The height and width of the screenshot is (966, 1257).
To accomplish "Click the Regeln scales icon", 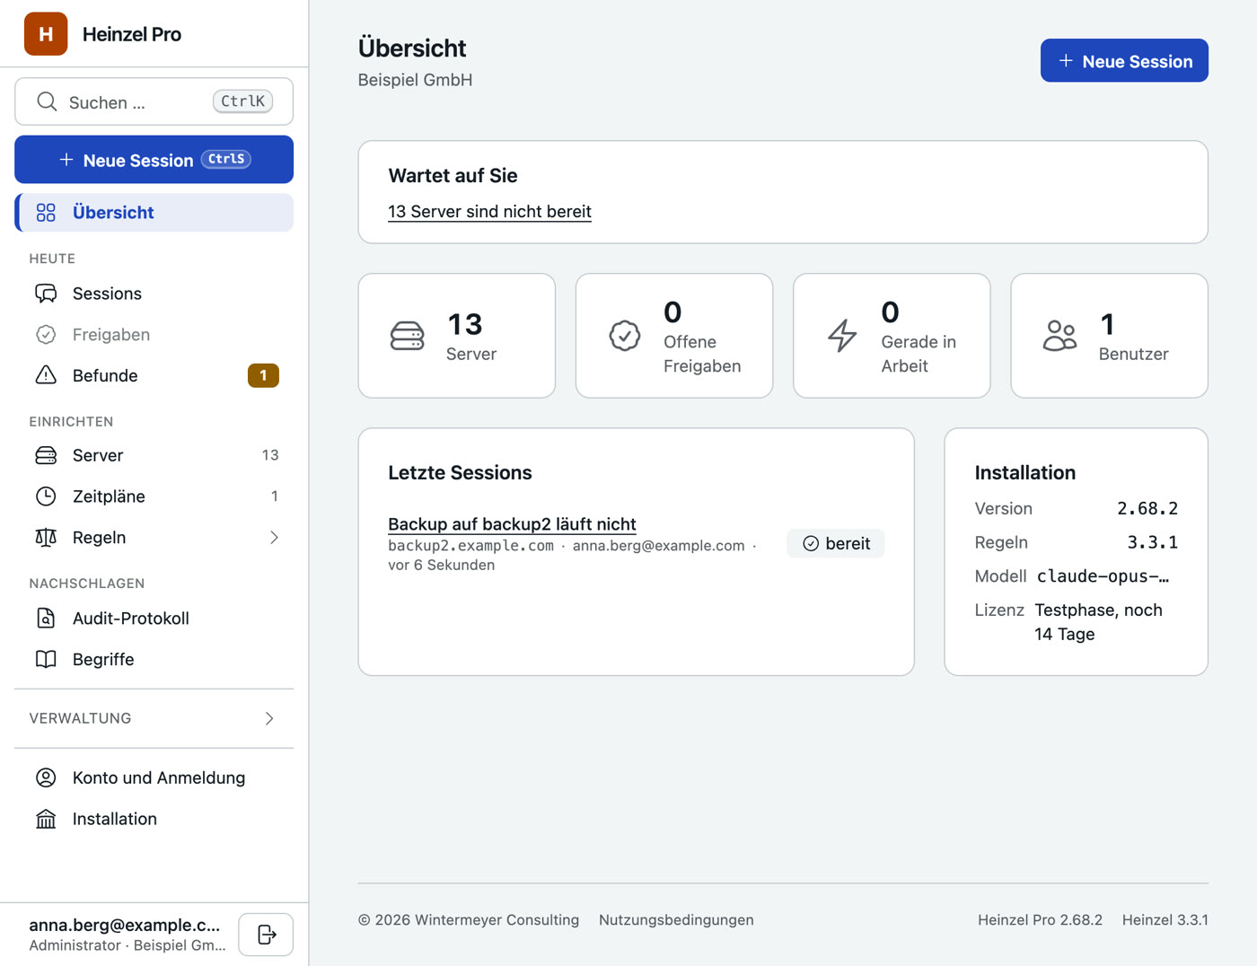I will (x=46, y=538).
